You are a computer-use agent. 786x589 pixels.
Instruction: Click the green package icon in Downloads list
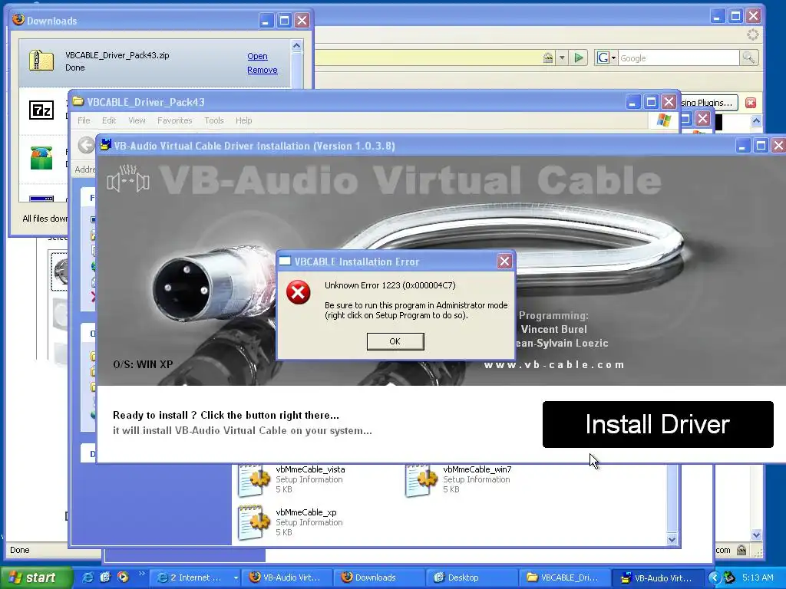[41, 158]
